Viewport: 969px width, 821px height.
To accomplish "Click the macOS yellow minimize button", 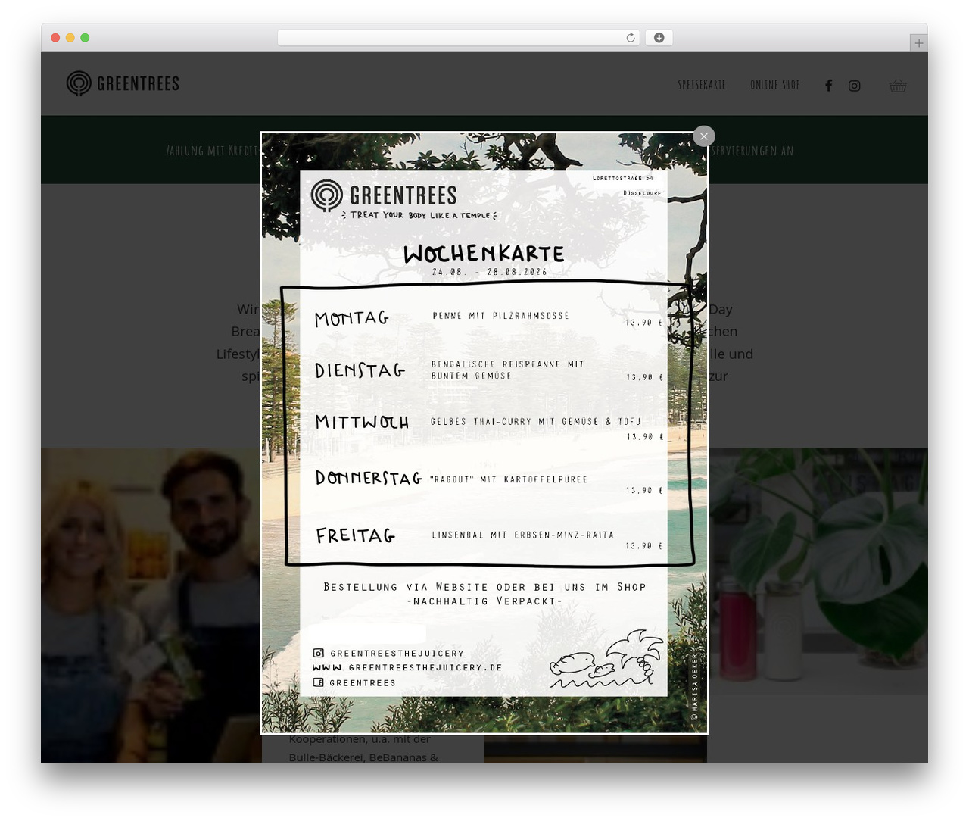I will [70, 38].
